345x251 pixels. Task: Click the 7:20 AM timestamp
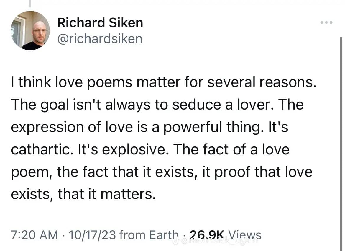coord(34,235)
